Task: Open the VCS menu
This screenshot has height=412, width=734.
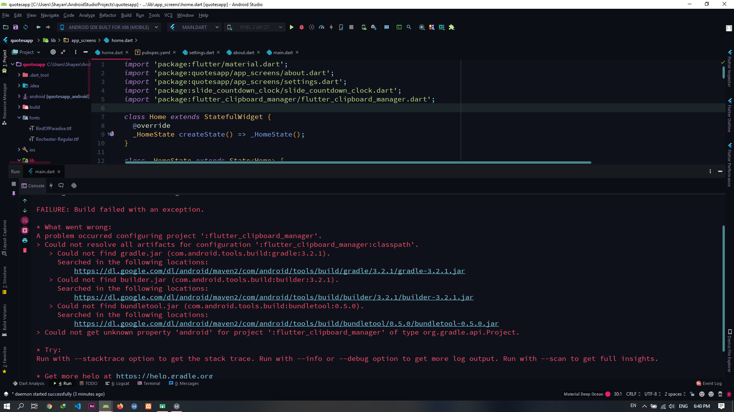Action: [168, 15]
